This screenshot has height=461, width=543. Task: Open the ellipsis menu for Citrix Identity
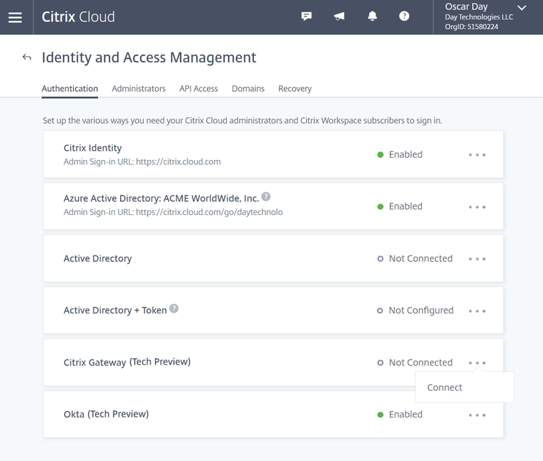click(477, 155)
